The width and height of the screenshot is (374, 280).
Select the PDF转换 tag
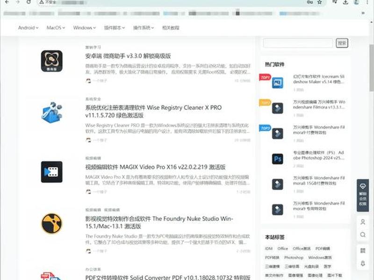point(272,258)
